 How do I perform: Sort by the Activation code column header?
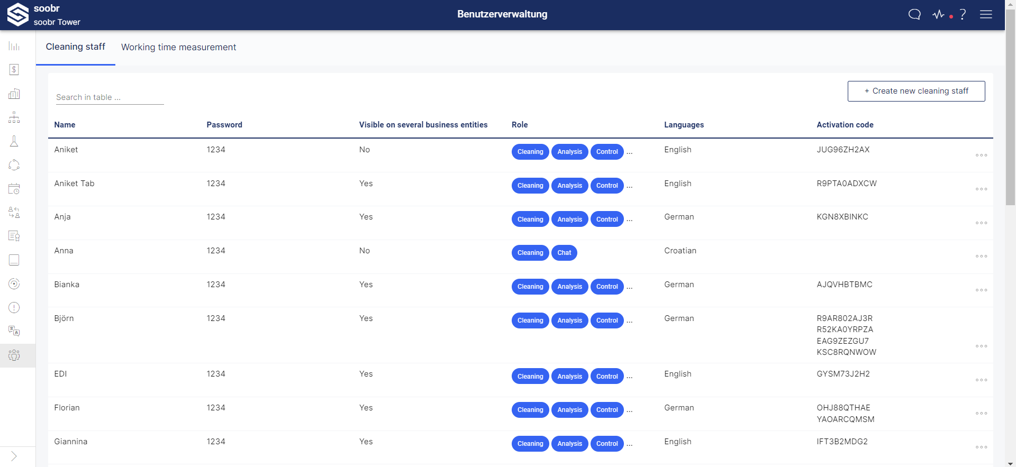(845, 125)
